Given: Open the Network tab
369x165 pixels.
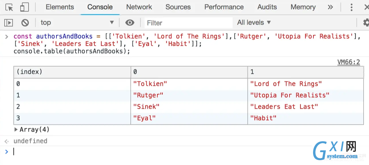Looking at the screenshot, I should tap(139, 7).
